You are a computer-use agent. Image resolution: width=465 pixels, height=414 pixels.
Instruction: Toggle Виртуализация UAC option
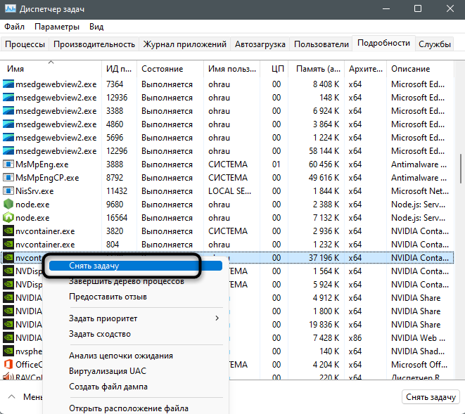[x=108, y=370]
